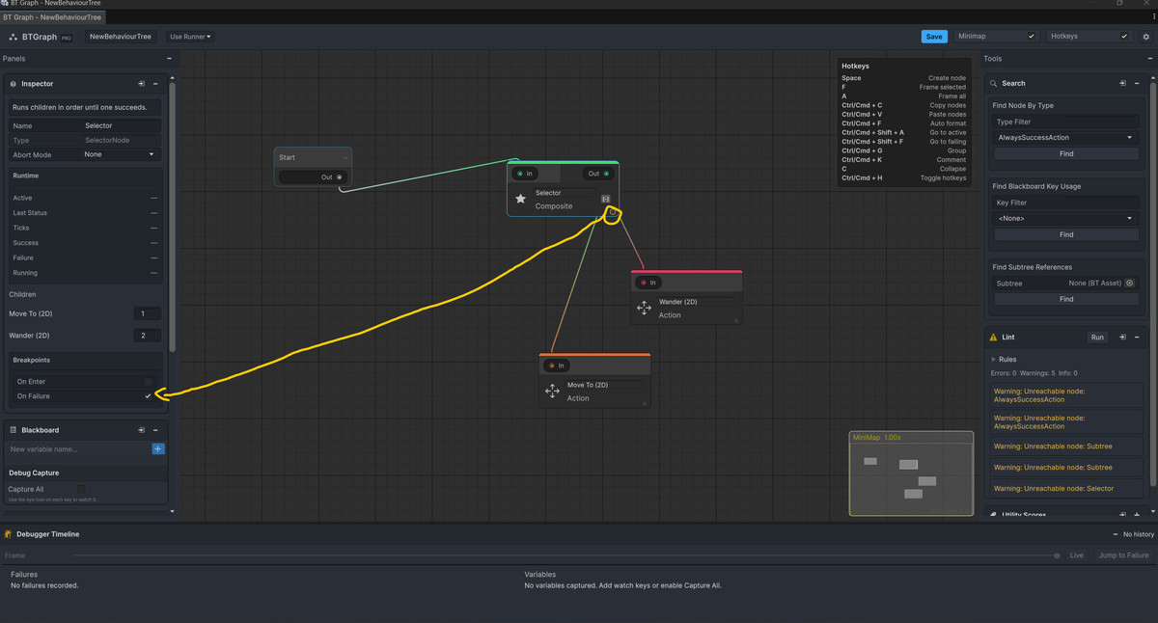Add new blackboard variable with plus button
Screen dimensions: 1158x623
[x=158, y=449]
